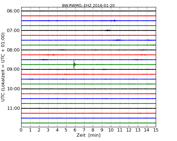
Task: Click the y-axis label UTC (Lokalzeit = UTC + 01:00)
Action: [3, 67]
